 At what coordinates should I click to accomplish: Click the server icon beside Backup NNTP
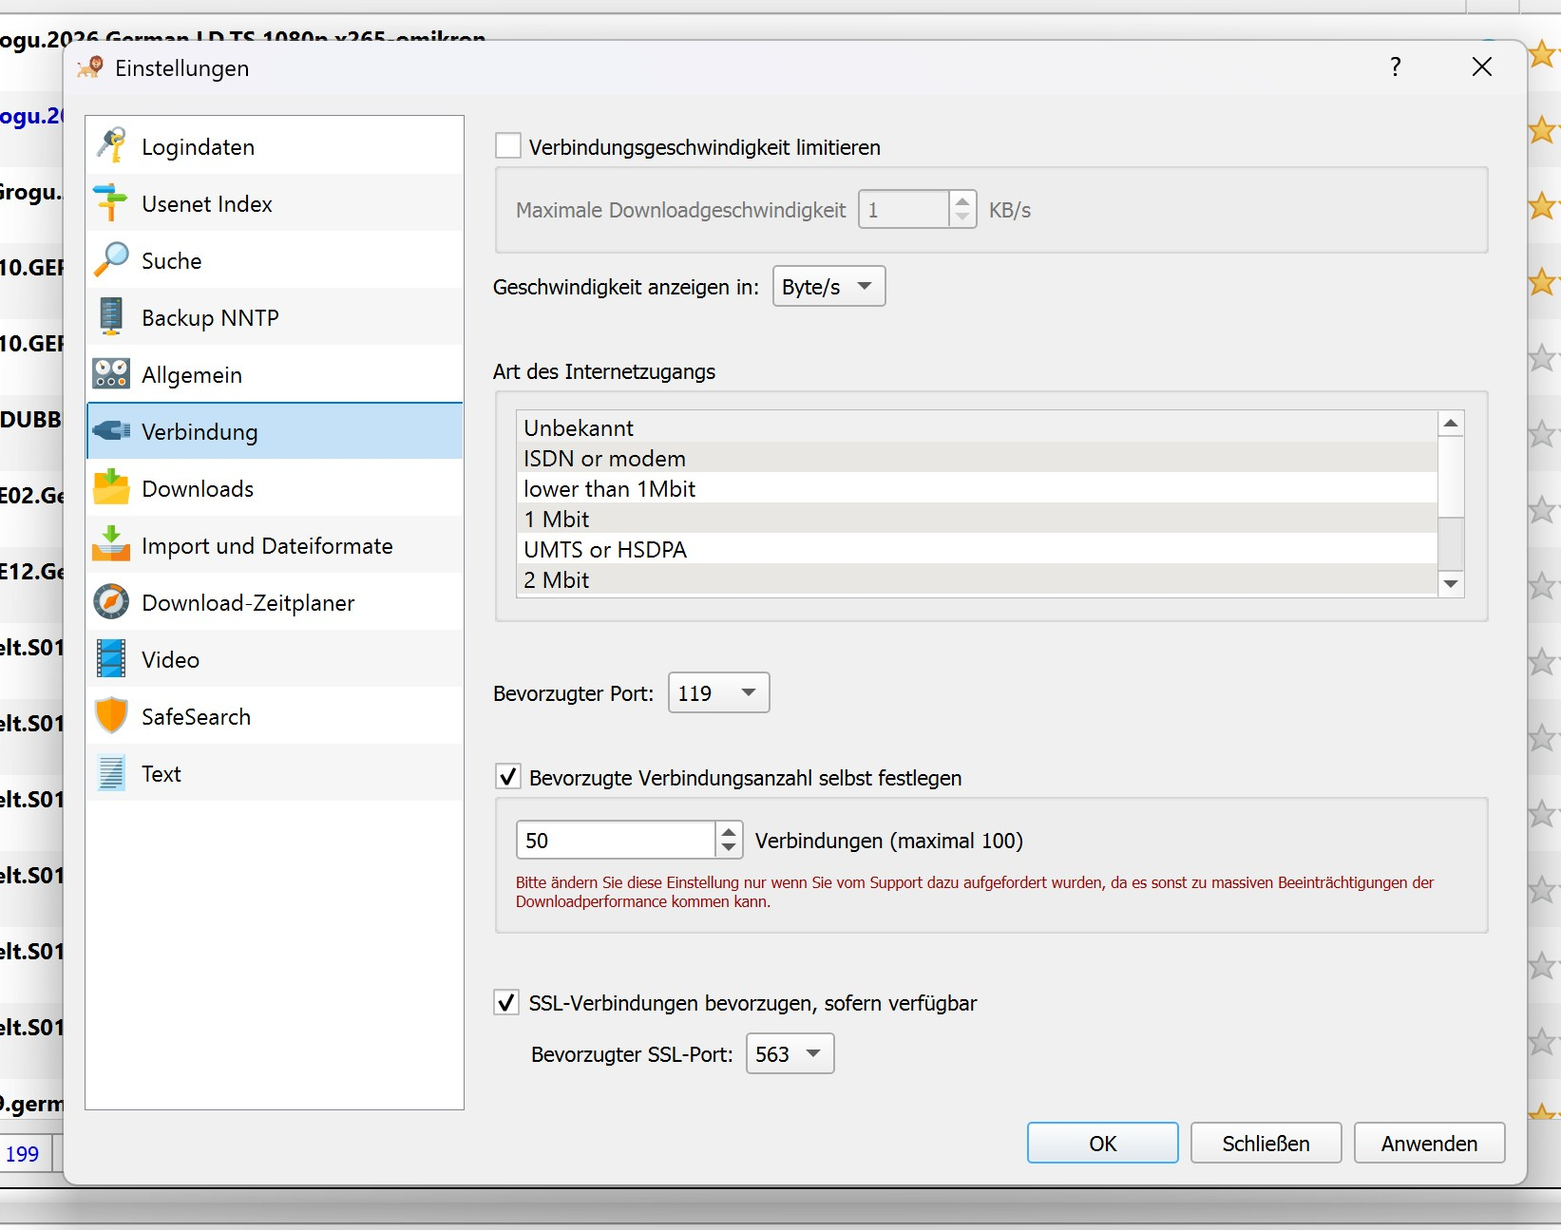[x=111, y=317]
